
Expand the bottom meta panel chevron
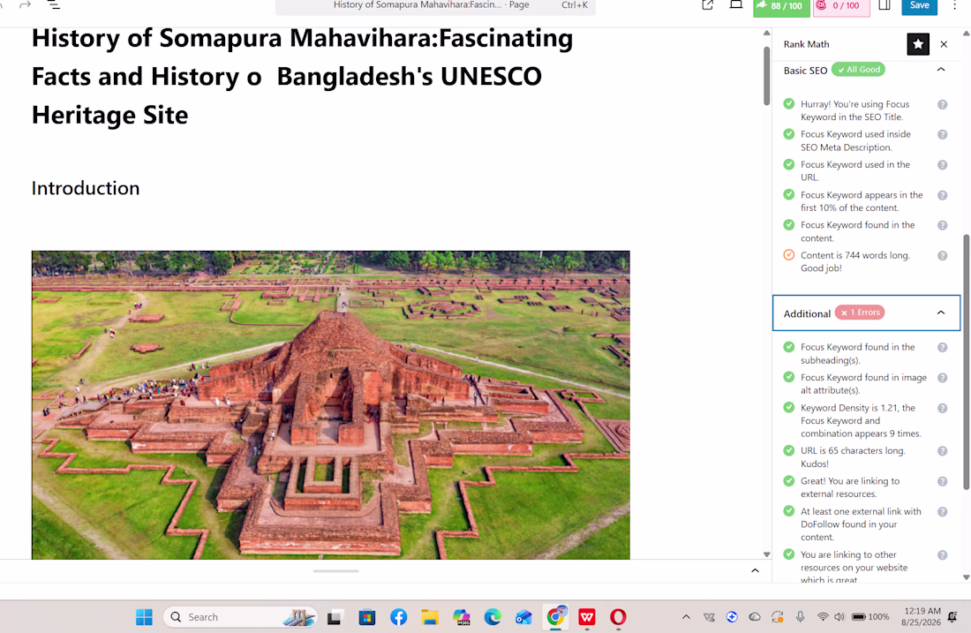pos(755,570)
